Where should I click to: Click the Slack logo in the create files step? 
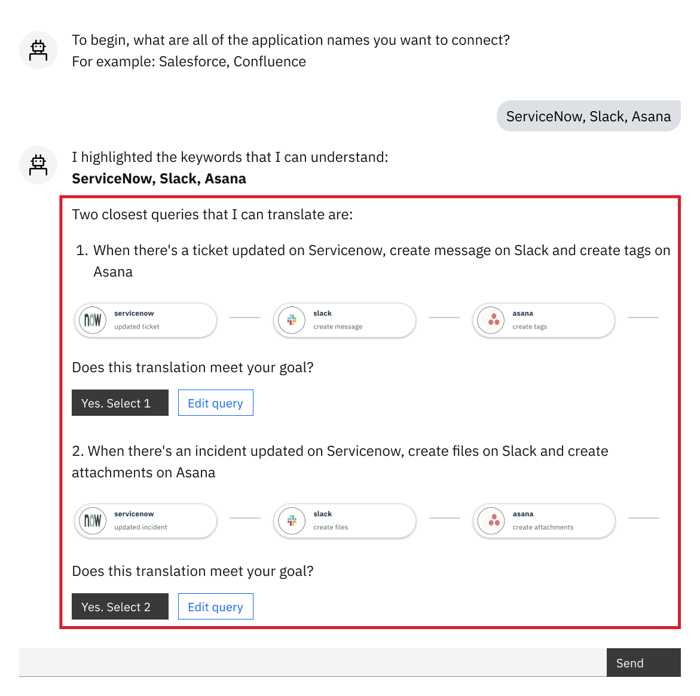[292, 521]
